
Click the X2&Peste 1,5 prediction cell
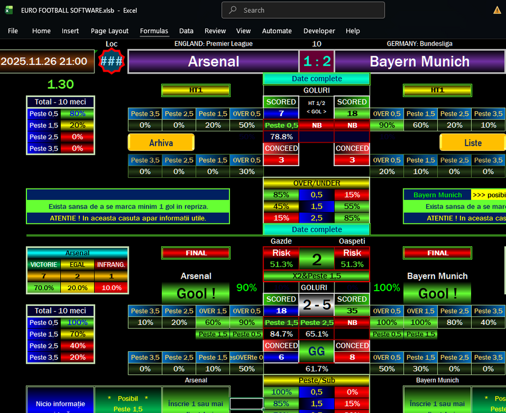pos(317,276)
